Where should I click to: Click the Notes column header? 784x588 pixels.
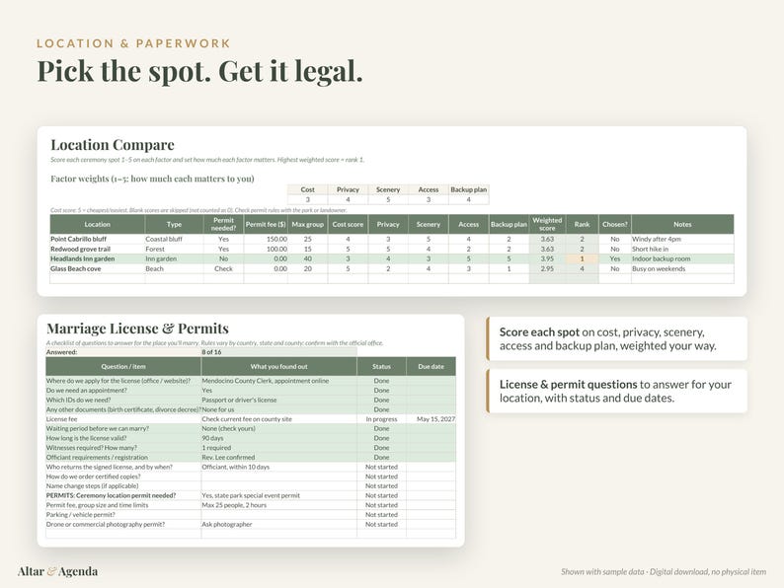(682, 224)
